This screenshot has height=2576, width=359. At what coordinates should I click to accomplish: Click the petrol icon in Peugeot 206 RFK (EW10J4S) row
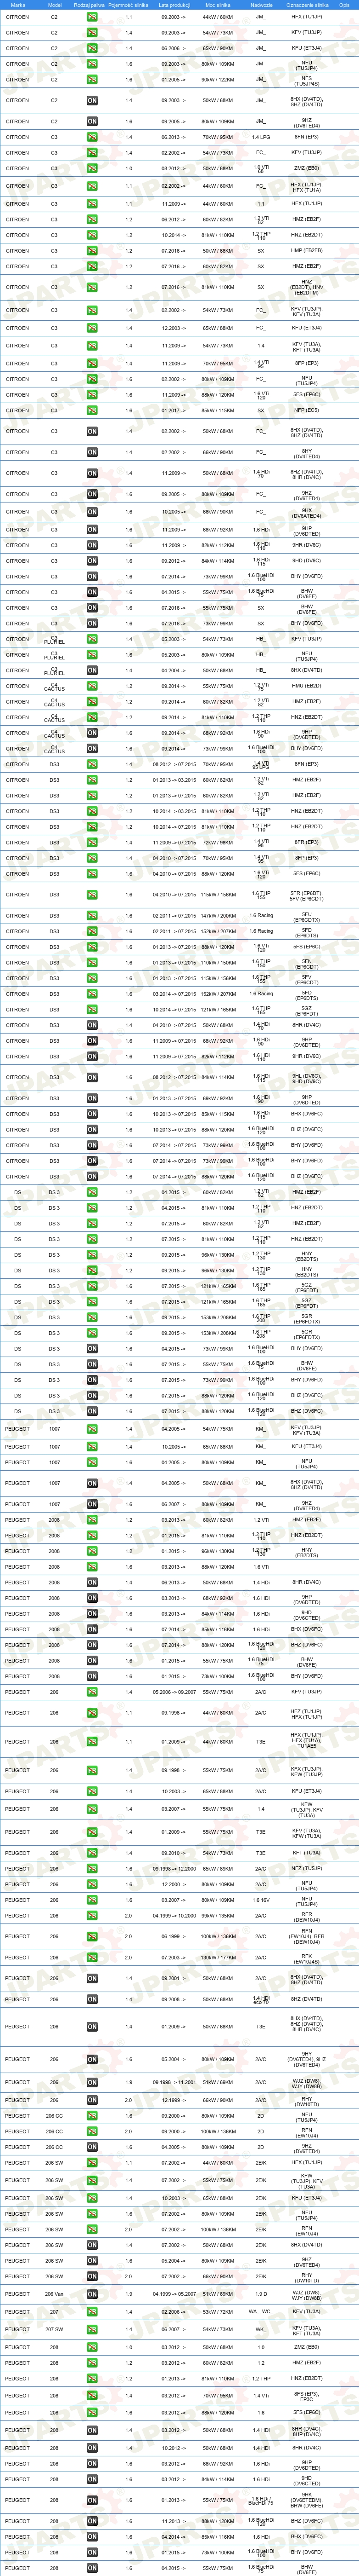pos(92,1957)
